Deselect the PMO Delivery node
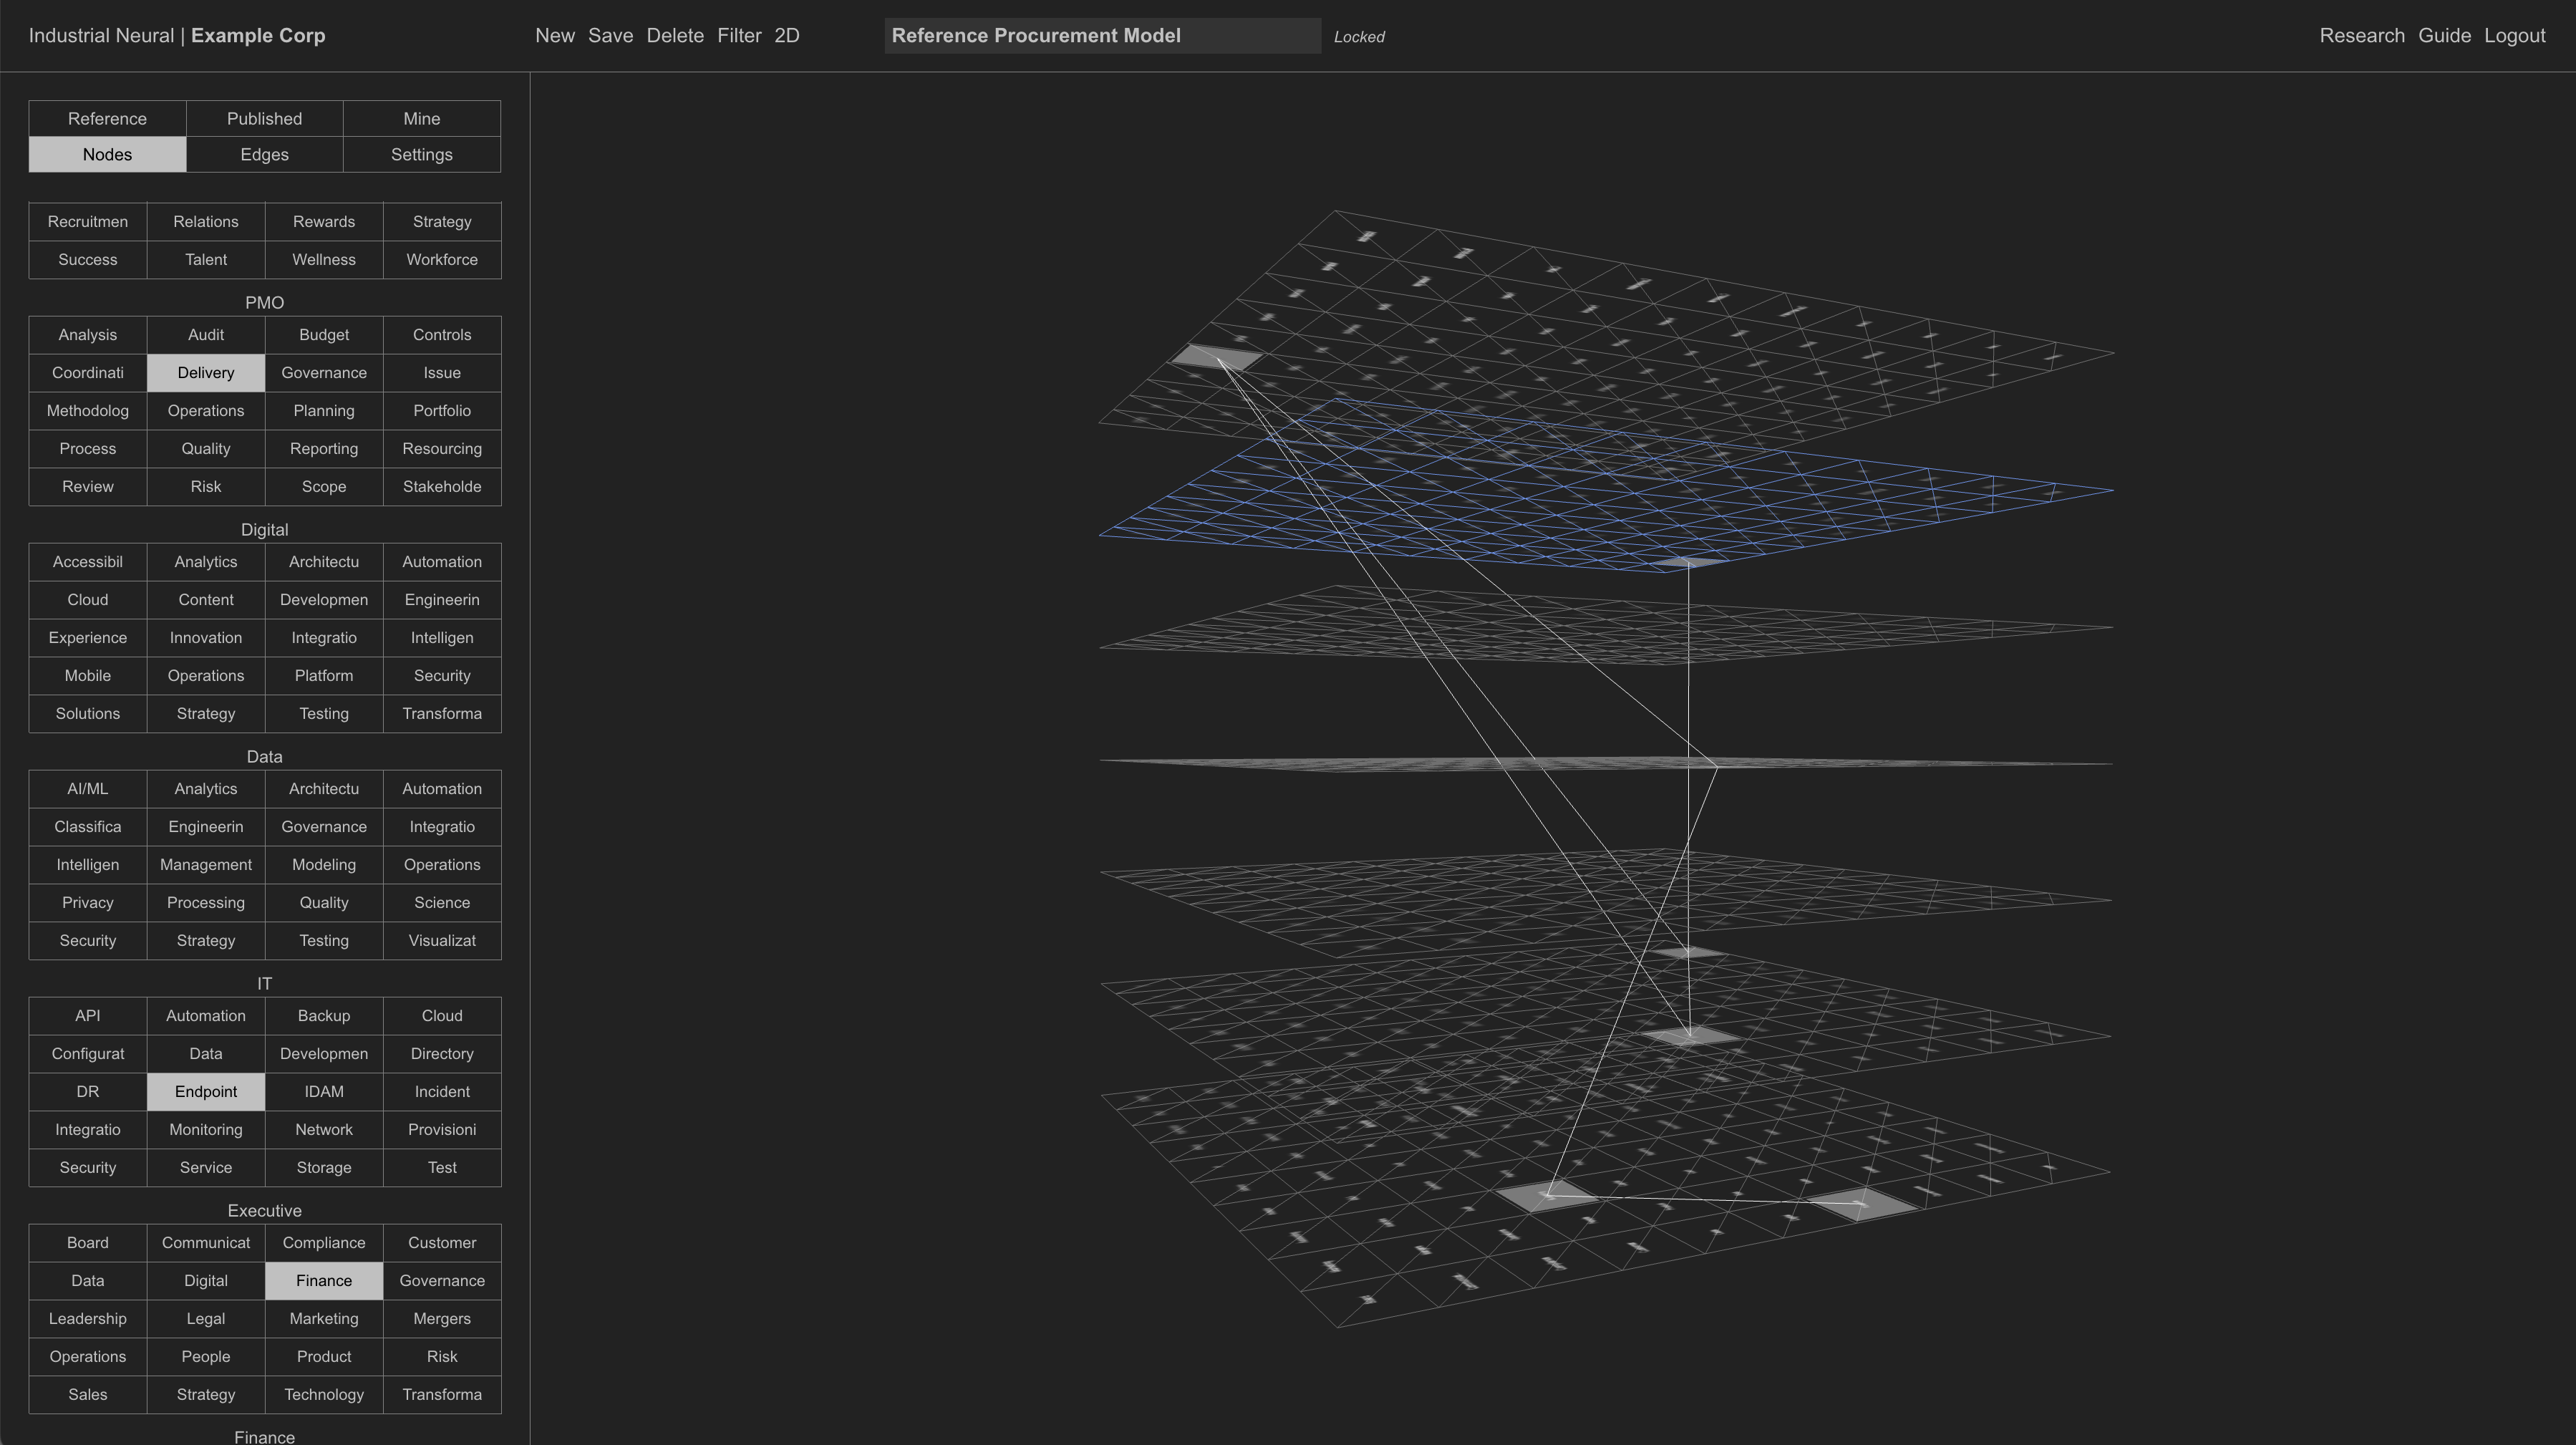The height and width of the screenshot is (1445, 2576). coord(206,373)
